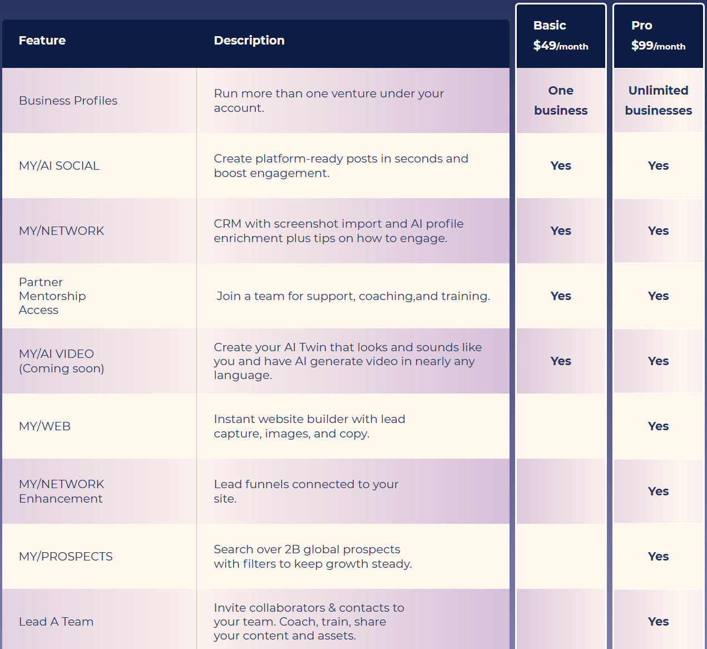The image size is (707, 649).
Task: Select the Partner Mentorship Access feature
Action: click(52, 296)
